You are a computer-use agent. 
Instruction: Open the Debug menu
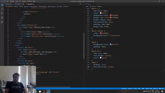click(24, 1)
